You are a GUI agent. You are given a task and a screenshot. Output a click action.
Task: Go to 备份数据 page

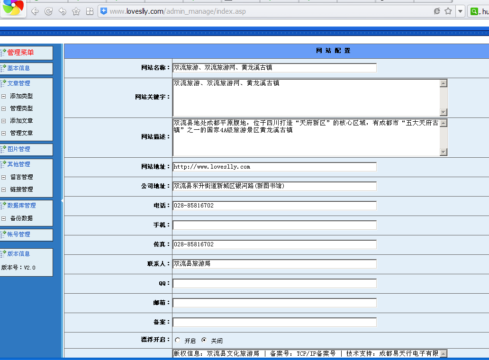click(x=21, y=218)
